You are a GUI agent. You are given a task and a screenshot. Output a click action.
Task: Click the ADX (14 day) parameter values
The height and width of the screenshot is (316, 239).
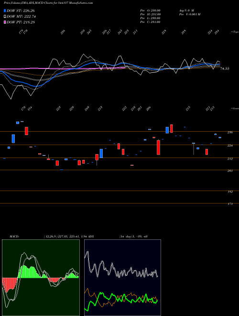tap(133, 237)
